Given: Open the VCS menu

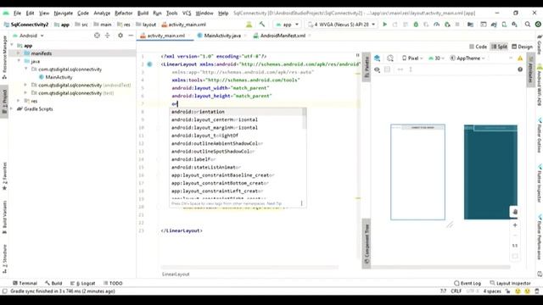Looking at the screenshot, I should (187, 14).
